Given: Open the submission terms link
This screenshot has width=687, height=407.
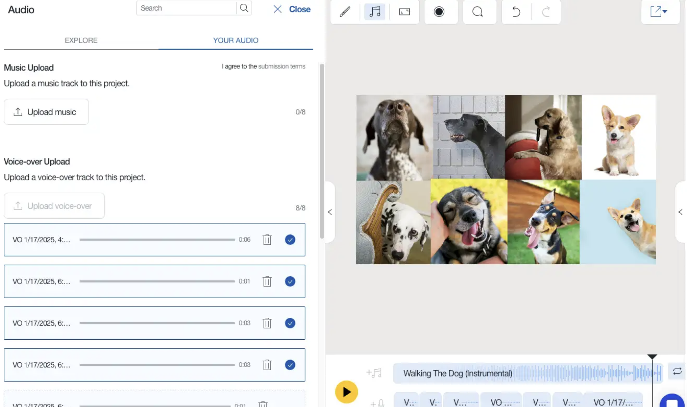Looking at the screenshot, I should point(282,66).
